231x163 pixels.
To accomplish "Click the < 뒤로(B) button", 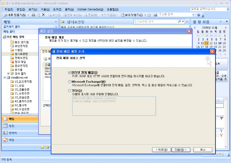I will (161, 150).
